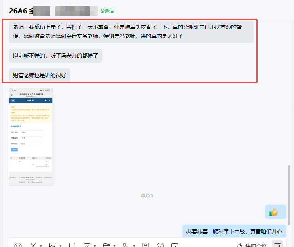Click the calendar checkmark schedule icon
The height and width of the screenshot is (247, 294).
[87, 245]
